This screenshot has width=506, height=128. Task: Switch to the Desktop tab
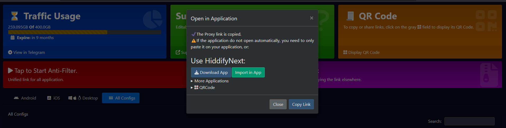click(83, 98)
